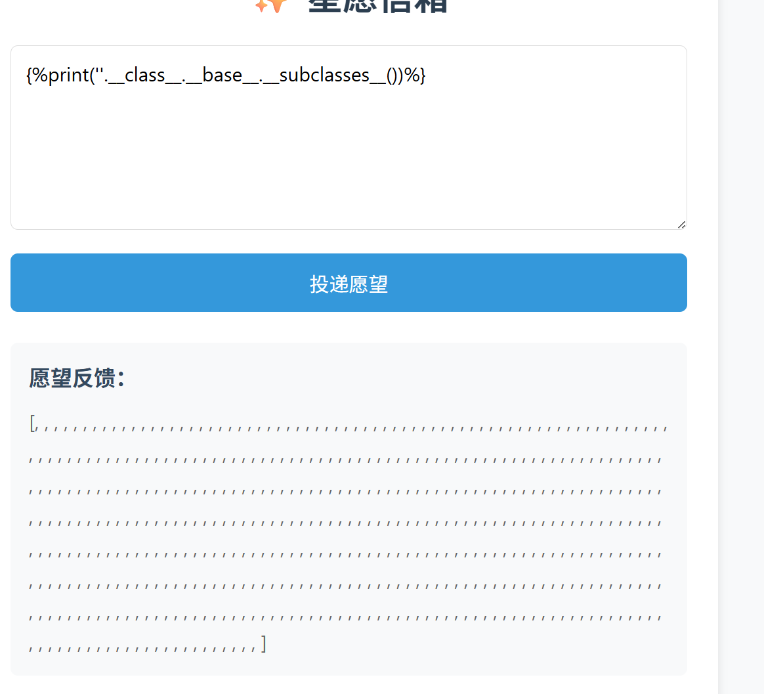Click the 投递愿望 submit button
764x694 pixels.
349,283
